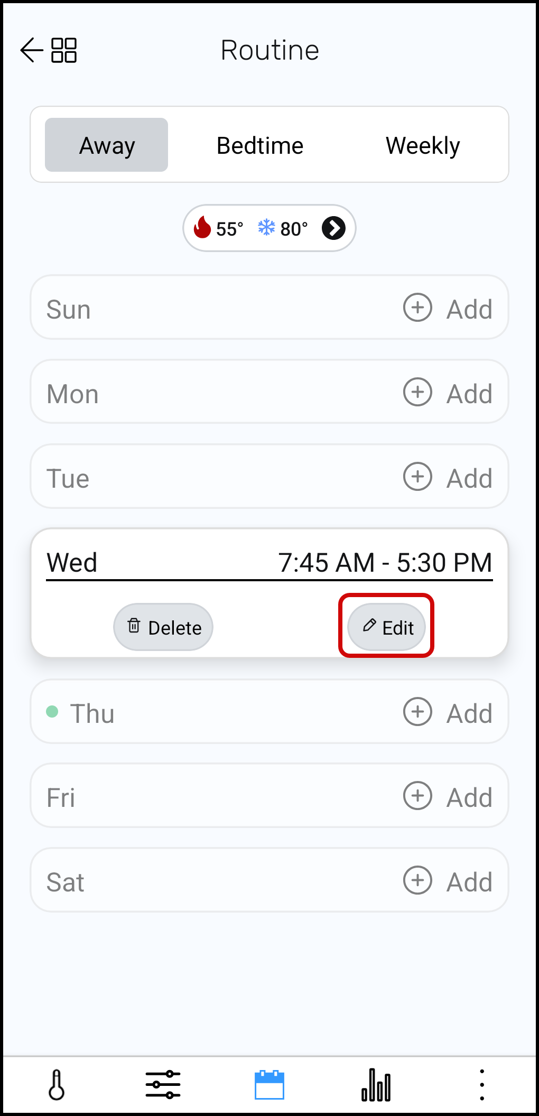Image resolution: width=539 pixels, height=1116 pixels.
Task: Expand the Thu day row
Action: (93, 713)
